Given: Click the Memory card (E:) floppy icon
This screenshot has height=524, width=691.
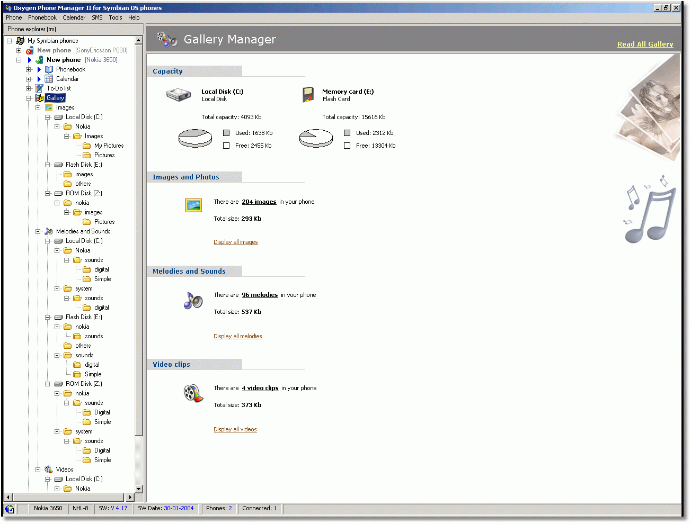Looking at the screenshot, I should pos(308,95).
